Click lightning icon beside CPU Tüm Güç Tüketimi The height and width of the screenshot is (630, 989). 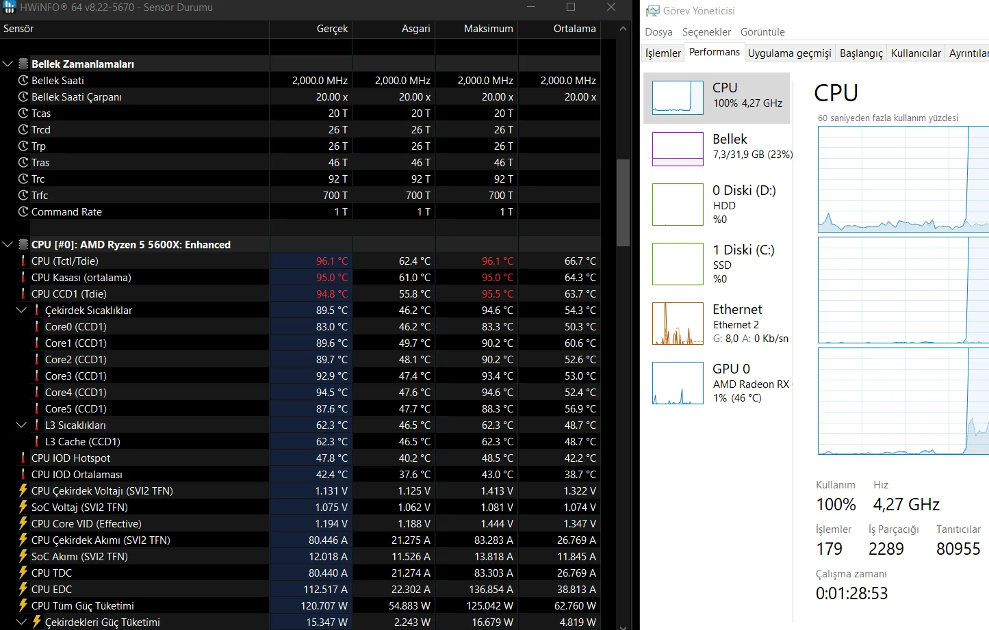coord(23,606)
